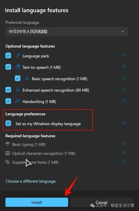Open info icon for Windows display language

[123, 123]
